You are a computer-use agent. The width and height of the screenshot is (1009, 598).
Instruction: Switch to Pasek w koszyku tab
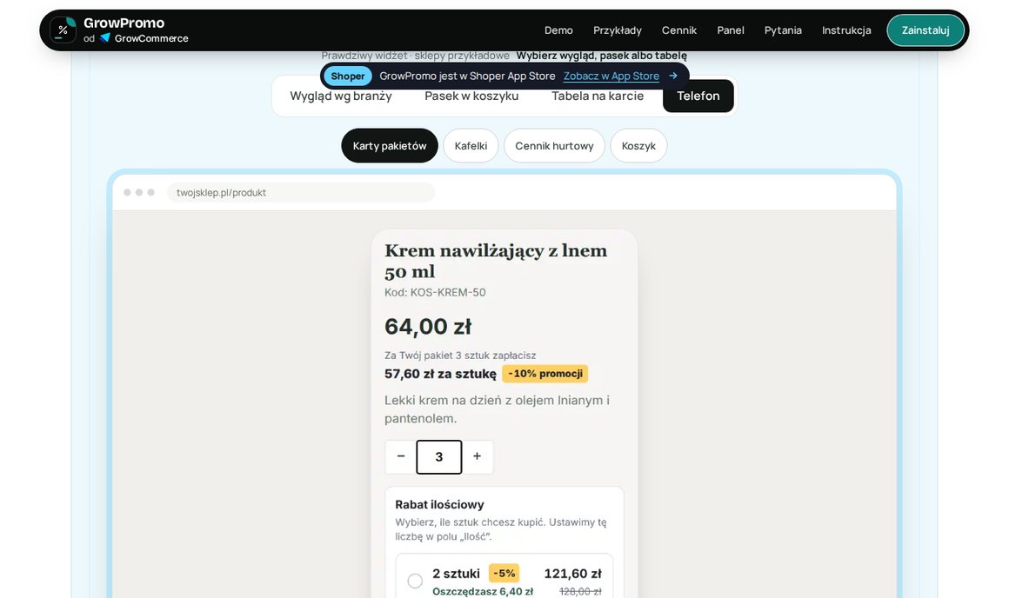coord(471,96)
